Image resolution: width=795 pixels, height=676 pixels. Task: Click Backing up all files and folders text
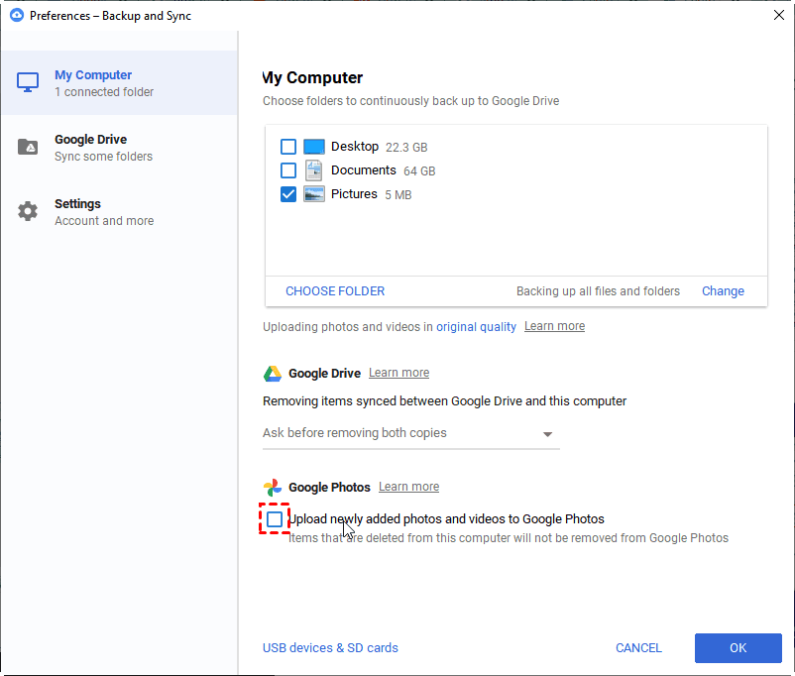(599, 291)
